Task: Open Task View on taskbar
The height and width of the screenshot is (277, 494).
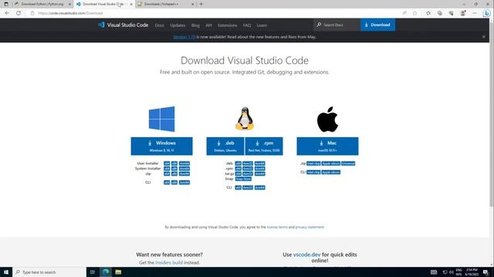Action: pos(93,272)
